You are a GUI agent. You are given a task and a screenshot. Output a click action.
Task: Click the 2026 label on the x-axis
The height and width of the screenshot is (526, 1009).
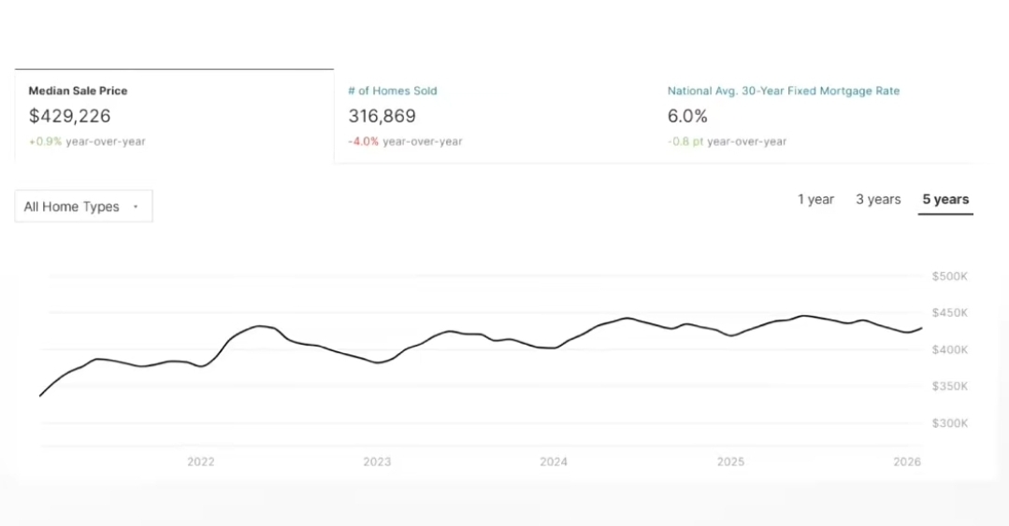(x=907, y=462)
